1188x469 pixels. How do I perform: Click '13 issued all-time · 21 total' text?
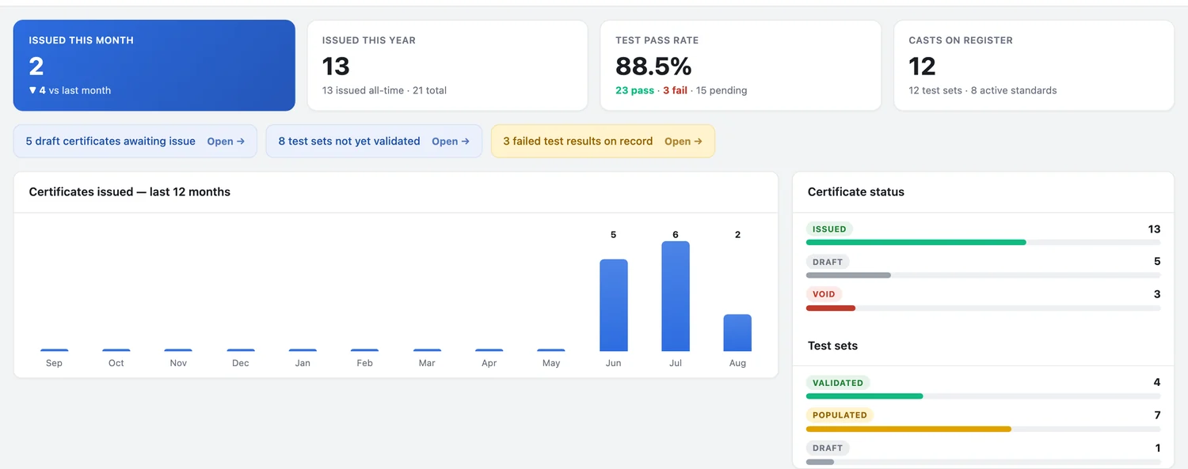[384, 90]
